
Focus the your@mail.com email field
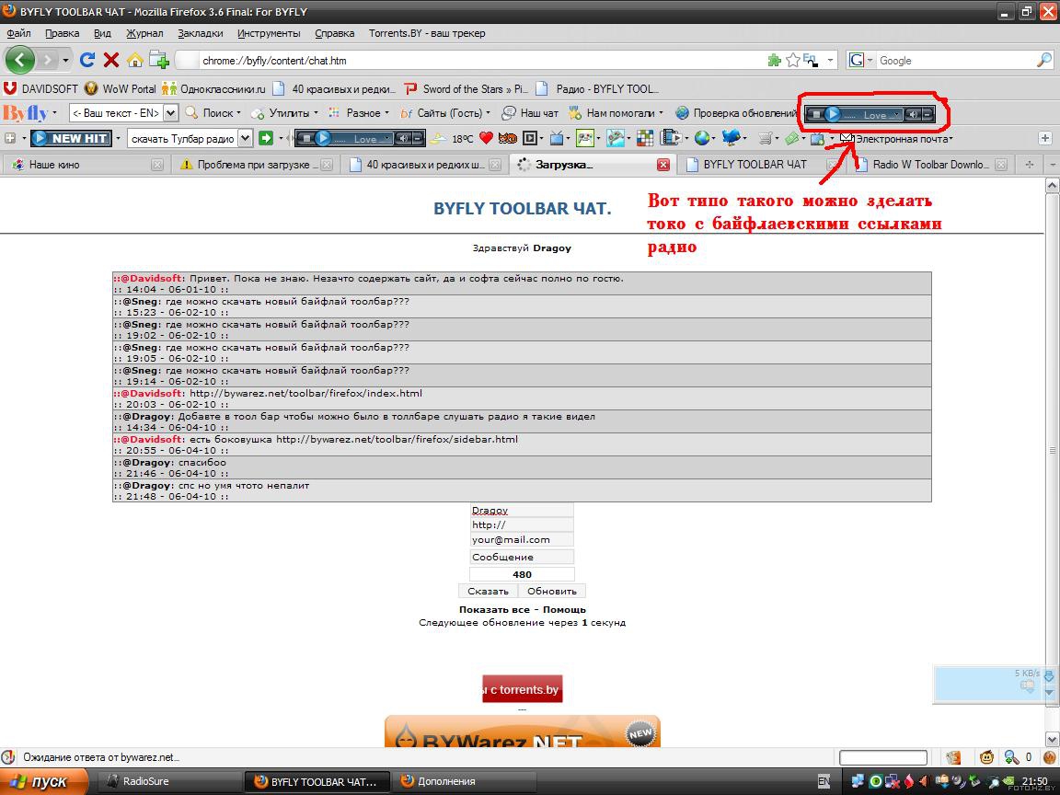(522, 539)
